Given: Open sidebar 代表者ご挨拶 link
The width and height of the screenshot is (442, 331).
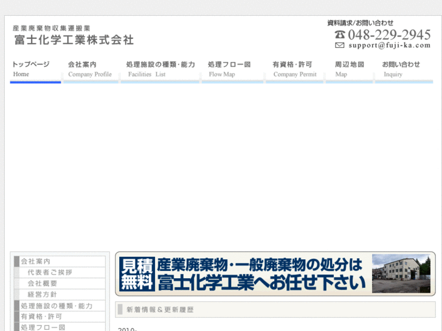Looking at the screenshot, I should coord(60,273).
